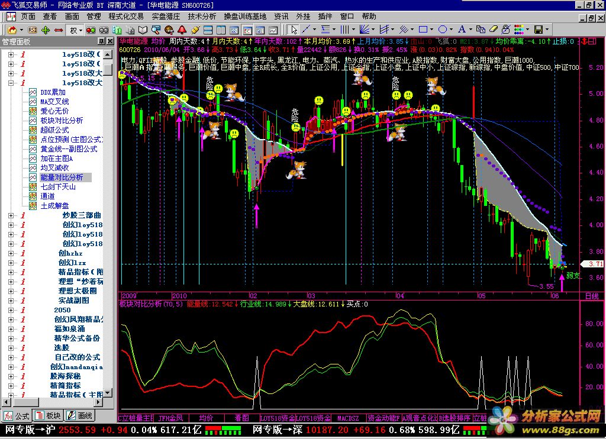This screenshot has width=606, height=439.
Task: Select the 看图 indicator tab
Action: tap(241, 418)
